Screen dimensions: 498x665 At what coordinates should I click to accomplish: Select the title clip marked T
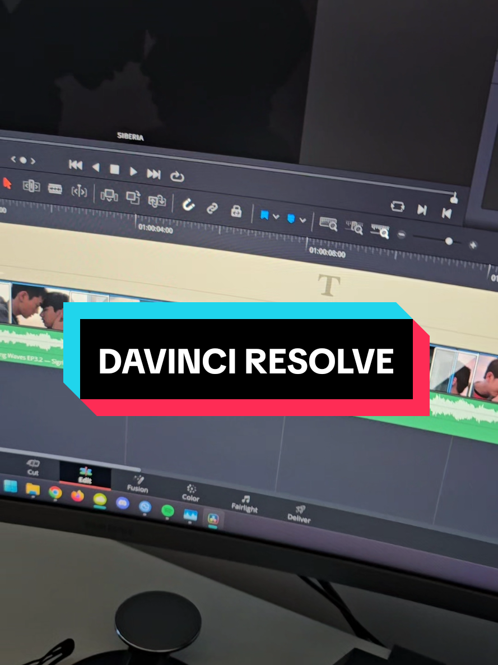tap(329, 284)
